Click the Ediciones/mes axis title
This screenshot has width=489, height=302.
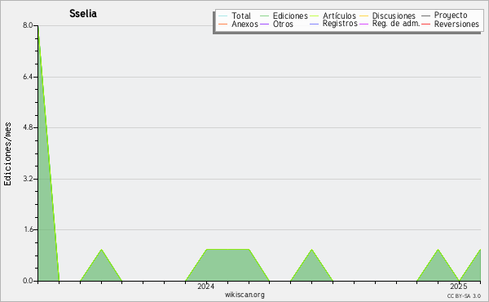(7, 154)
